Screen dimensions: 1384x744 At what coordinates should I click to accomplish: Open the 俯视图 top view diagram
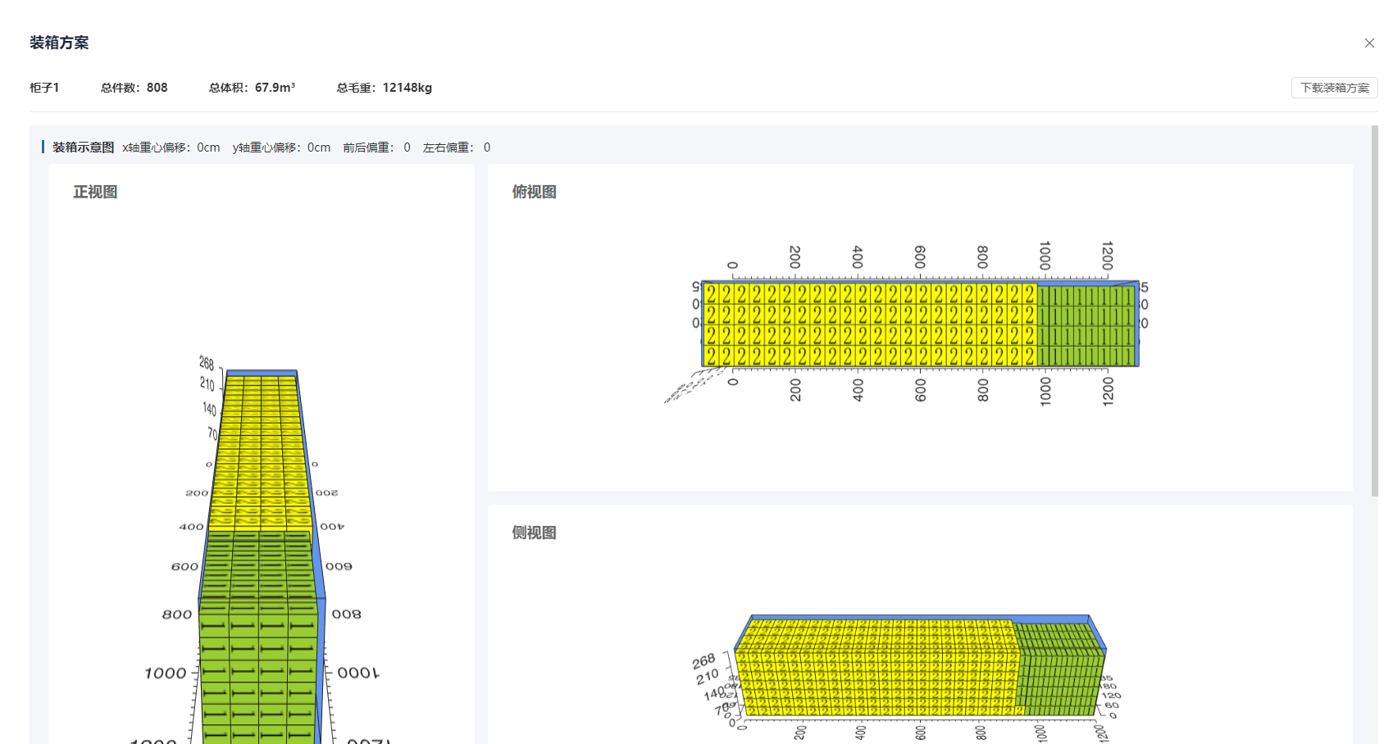point(535,192)
